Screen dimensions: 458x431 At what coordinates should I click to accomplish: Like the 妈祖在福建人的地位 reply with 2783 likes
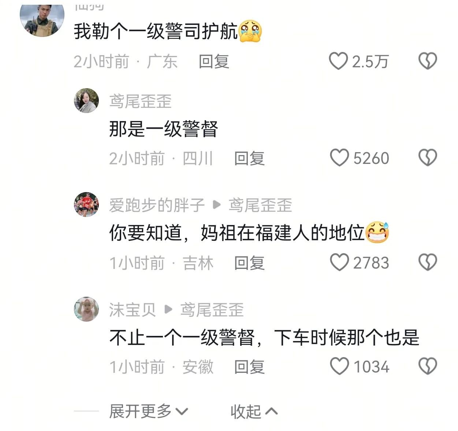coord(339,262)
